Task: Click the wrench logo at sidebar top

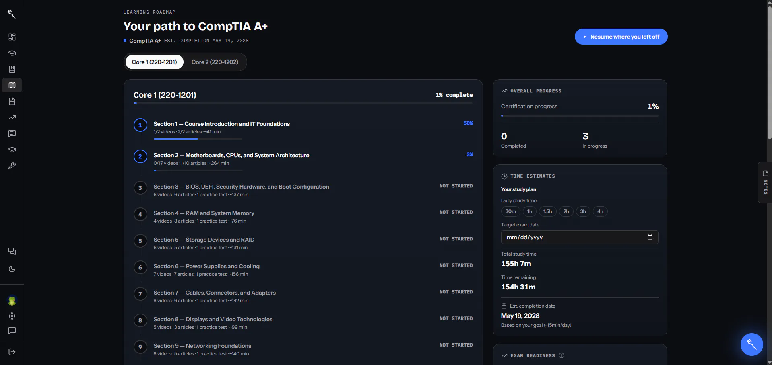Action: (12, 14)
